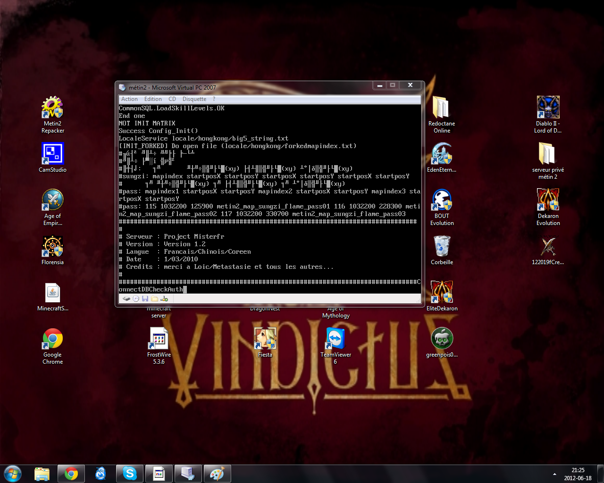Select the Fiesta desktop shortcut
The height and width of the screenshot is (483, 604).
coord(265,342)
